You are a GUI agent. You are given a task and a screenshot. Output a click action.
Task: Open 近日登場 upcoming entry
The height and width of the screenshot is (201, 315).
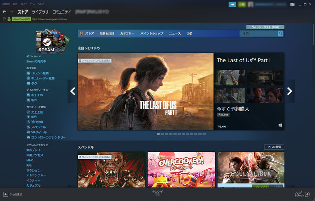click(x=35, y=122)
